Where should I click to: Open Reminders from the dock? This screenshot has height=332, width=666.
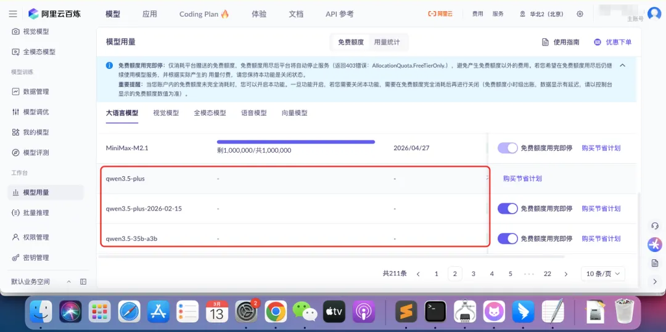click(187, 312)
